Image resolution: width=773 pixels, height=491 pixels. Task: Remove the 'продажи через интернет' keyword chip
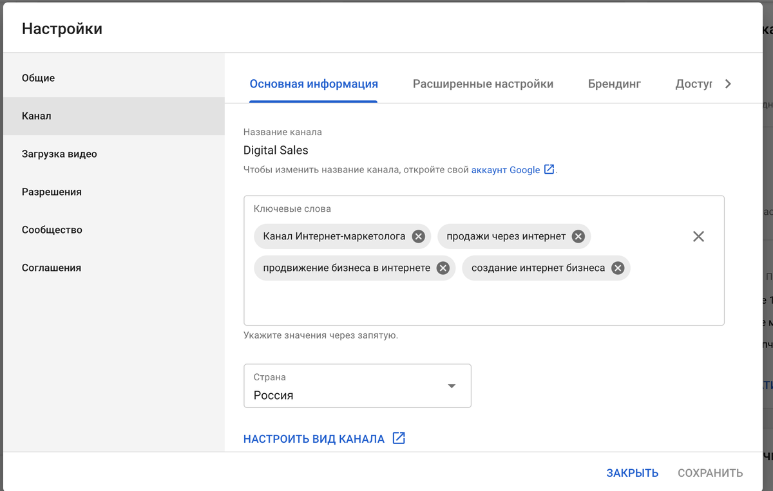578,236
